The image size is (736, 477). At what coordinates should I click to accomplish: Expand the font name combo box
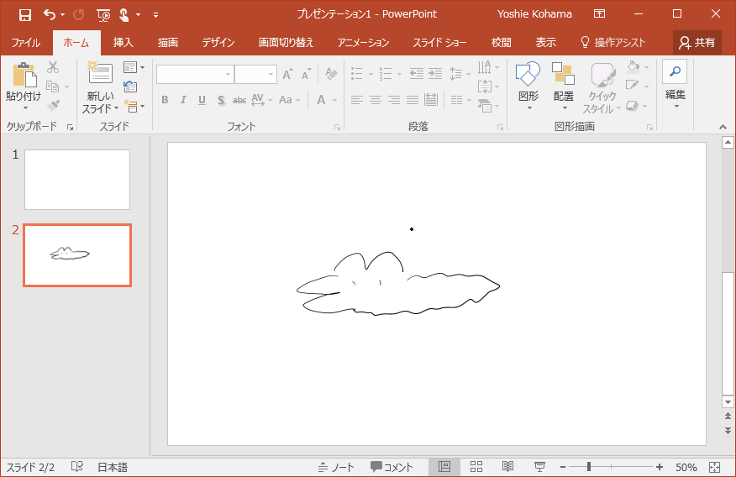pyautogui.click(x=228, y=75)
